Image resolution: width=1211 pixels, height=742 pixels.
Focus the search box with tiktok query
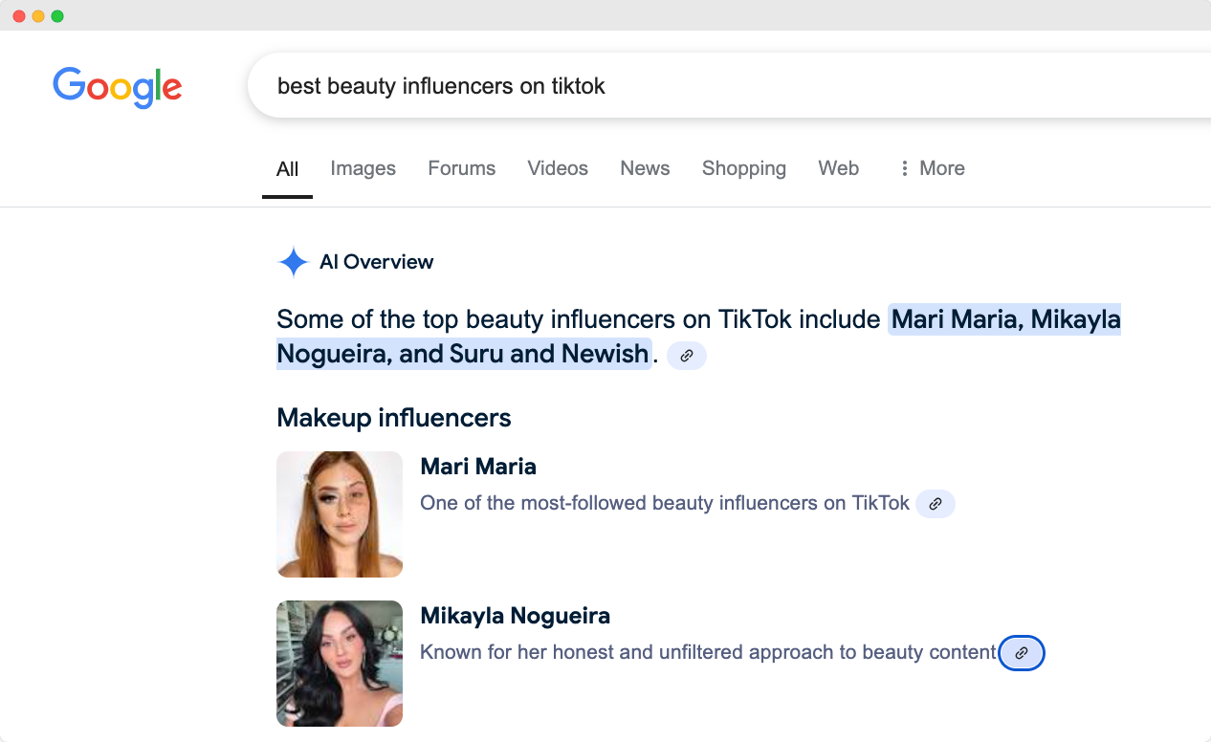tap(729, 86)
